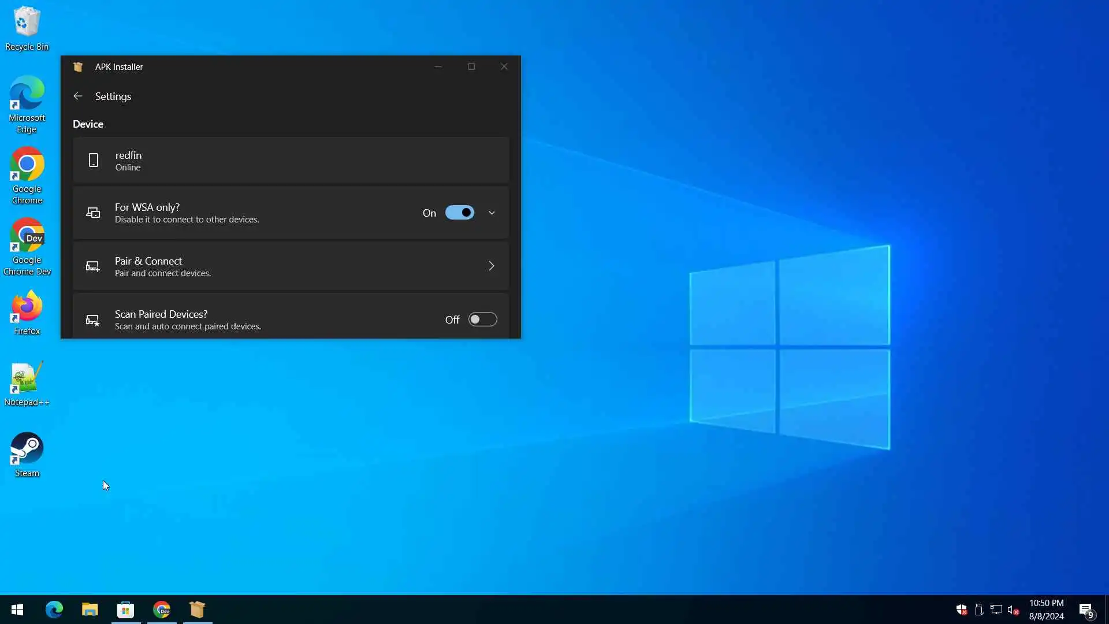1109x624 pixels.
Task: Click the Pair & Connect row label
Action: click(148, 261)
